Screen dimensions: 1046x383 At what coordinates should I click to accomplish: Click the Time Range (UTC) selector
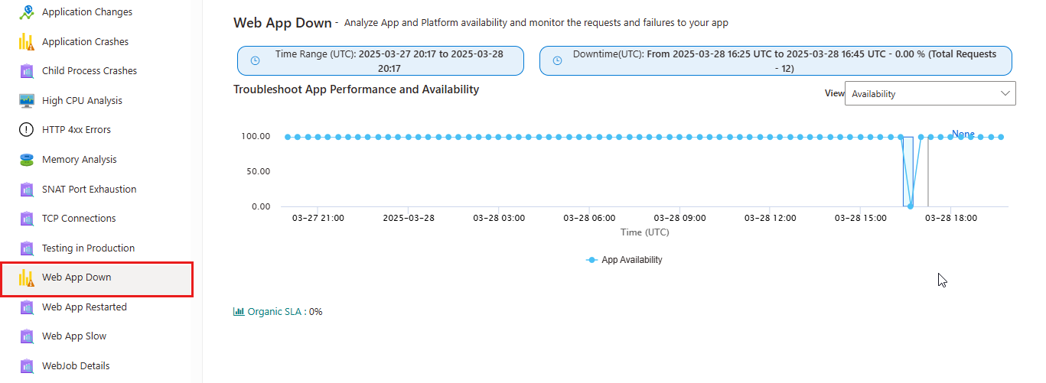(380, 61)
